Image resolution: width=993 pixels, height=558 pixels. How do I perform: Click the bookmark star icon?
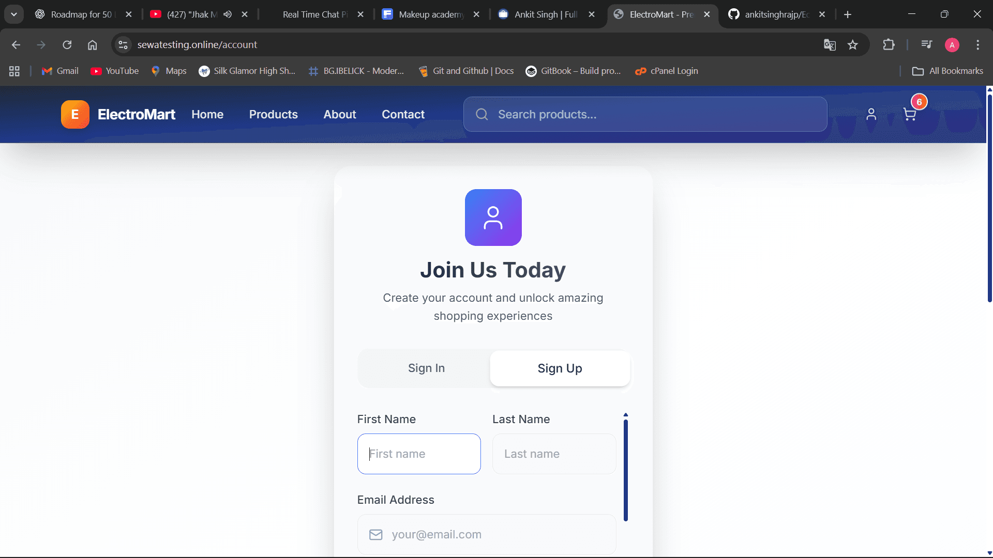click(x=853, y=45)
